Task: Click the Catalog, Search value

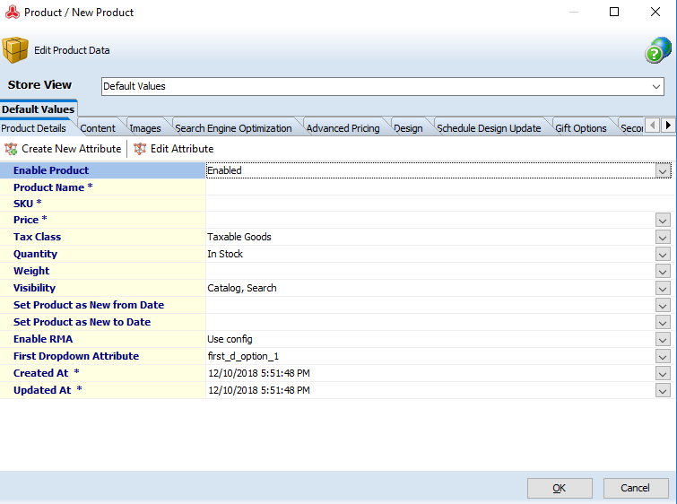Action: [242, 288]
